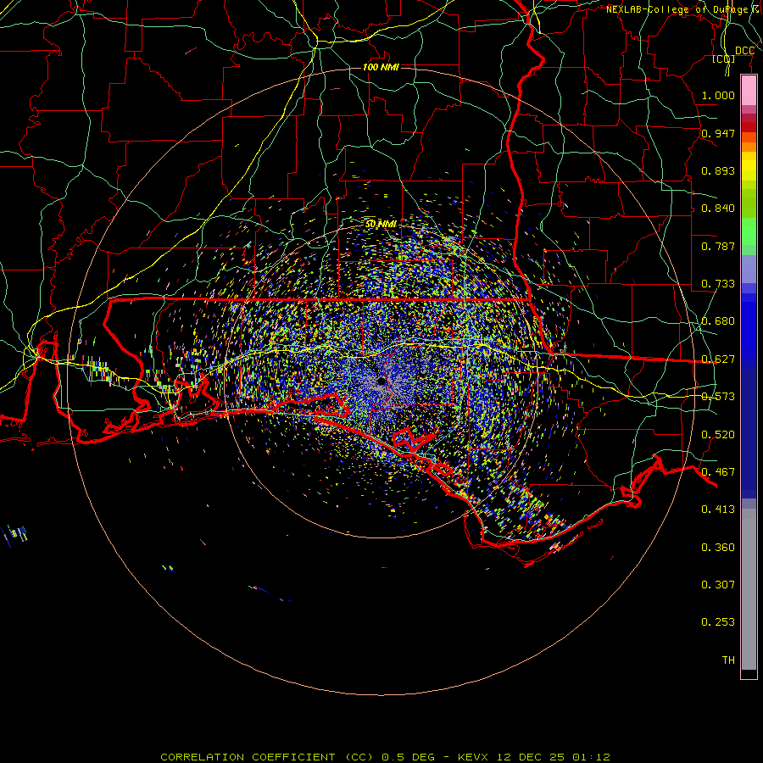The width and height of the screenshot is (763, 763).
Task: Click the 0.307 scale label
Action: (x=718, y=585)
